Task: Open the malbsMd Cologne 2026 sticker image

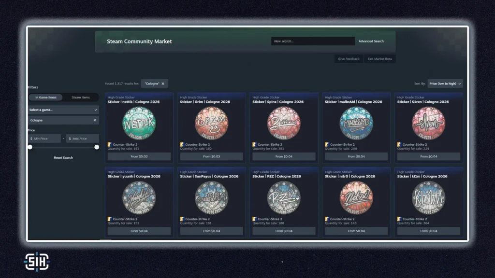Action: coord(356,123)
